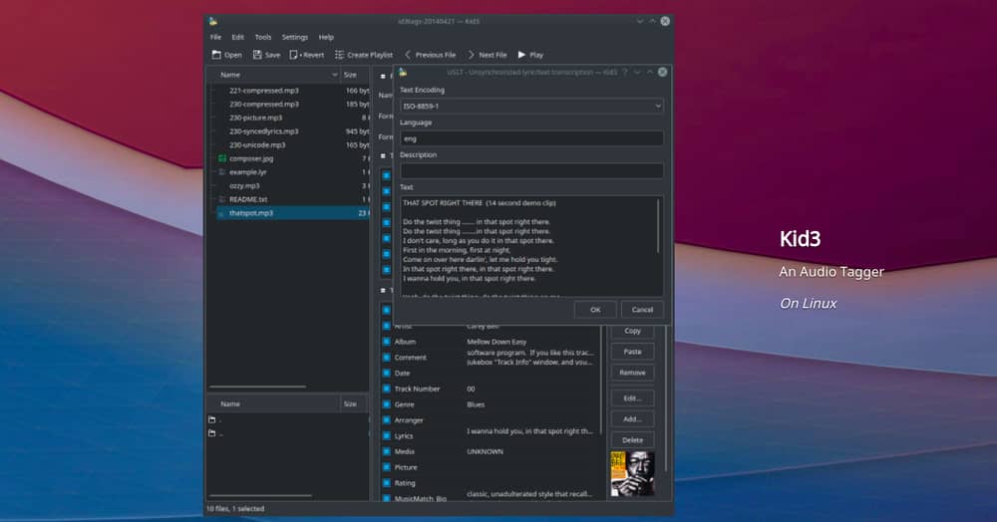The image size is (997, 522).
Task: Toggle the Lyrics field checkbox
Action: 386,435
